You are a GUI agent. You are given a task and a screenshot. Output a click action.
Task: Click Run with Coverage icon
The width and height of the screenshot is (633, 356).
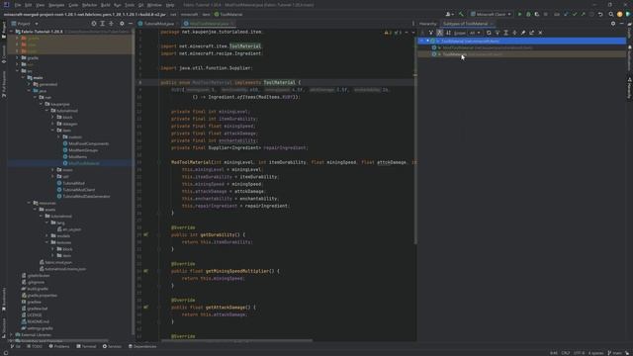[537, 14]
